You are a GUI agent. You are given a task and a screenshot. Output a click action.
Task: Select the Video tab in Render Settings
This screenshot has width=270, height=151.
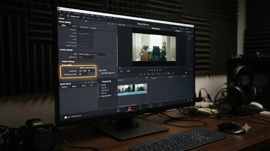click(64, 25)
